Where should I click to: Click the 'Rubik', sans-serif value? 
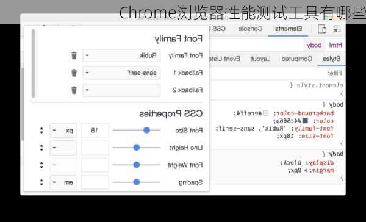pos(253,129)
